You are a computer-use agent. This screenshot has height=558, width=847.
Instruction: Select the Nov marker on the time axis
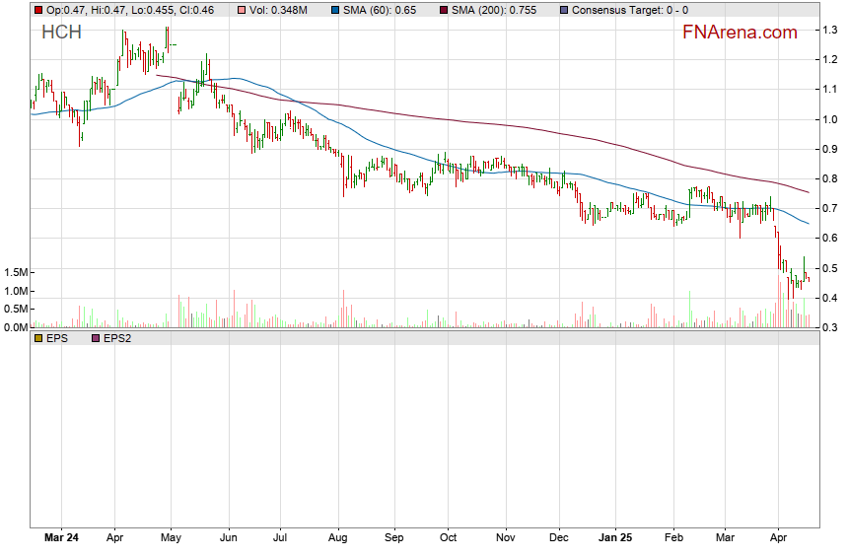505,539
